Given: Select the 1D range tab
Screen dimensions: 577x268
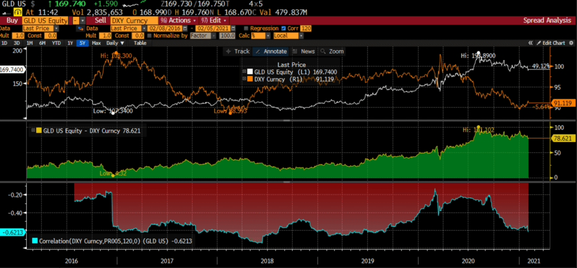Looking at the screenshot, I should point(4,43).
